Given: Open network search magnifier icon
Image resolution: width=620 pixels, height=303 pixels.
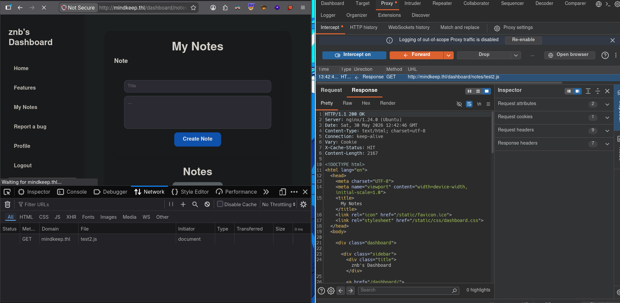Looking at the screenshot, I should (195, 205).
